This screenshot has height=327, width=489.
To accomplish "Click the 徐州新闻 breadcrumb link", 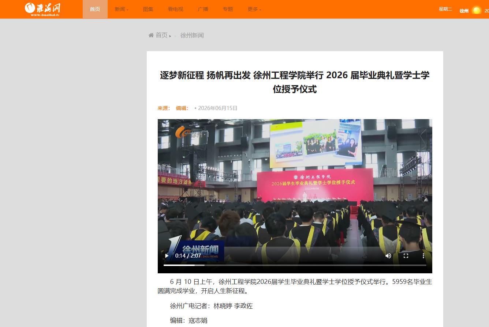I will pos(192,35).
